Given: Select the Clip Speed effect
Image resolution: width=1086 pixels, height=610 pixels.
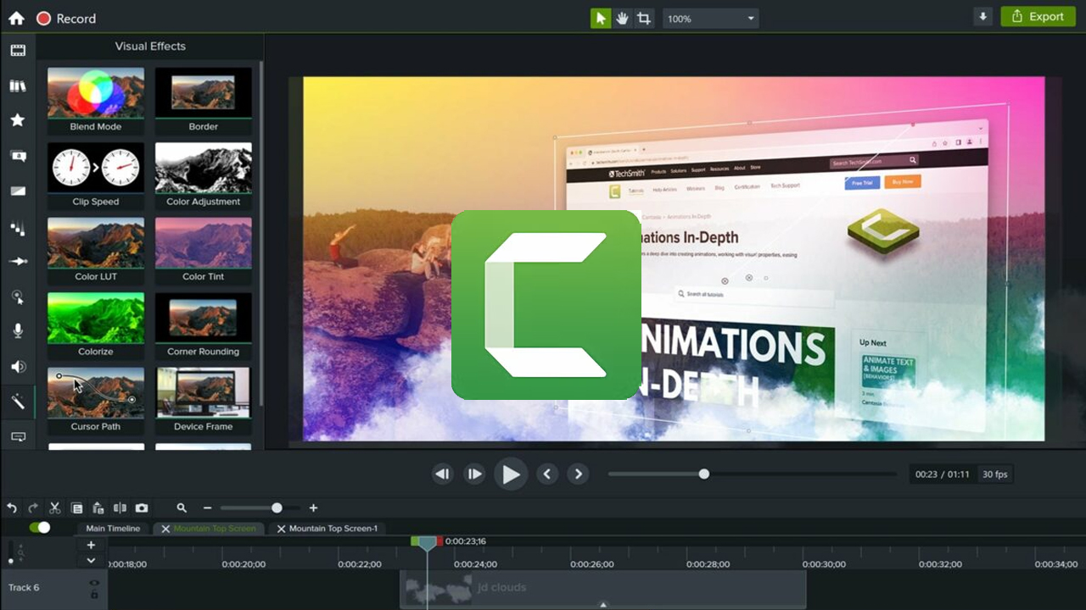Looking at the screenshot, I should (x=96, y=175).
